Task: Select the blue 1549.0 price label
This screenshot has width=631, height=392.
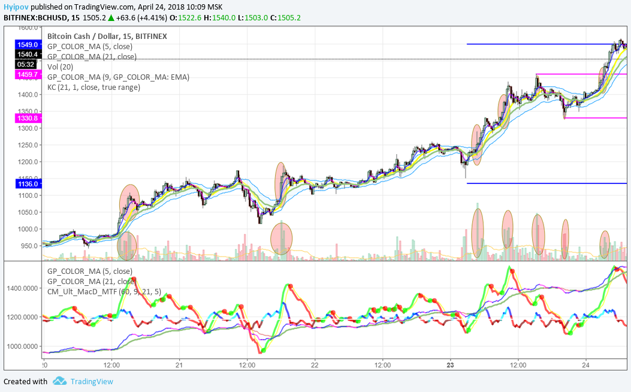Action: tap(28, 44)
